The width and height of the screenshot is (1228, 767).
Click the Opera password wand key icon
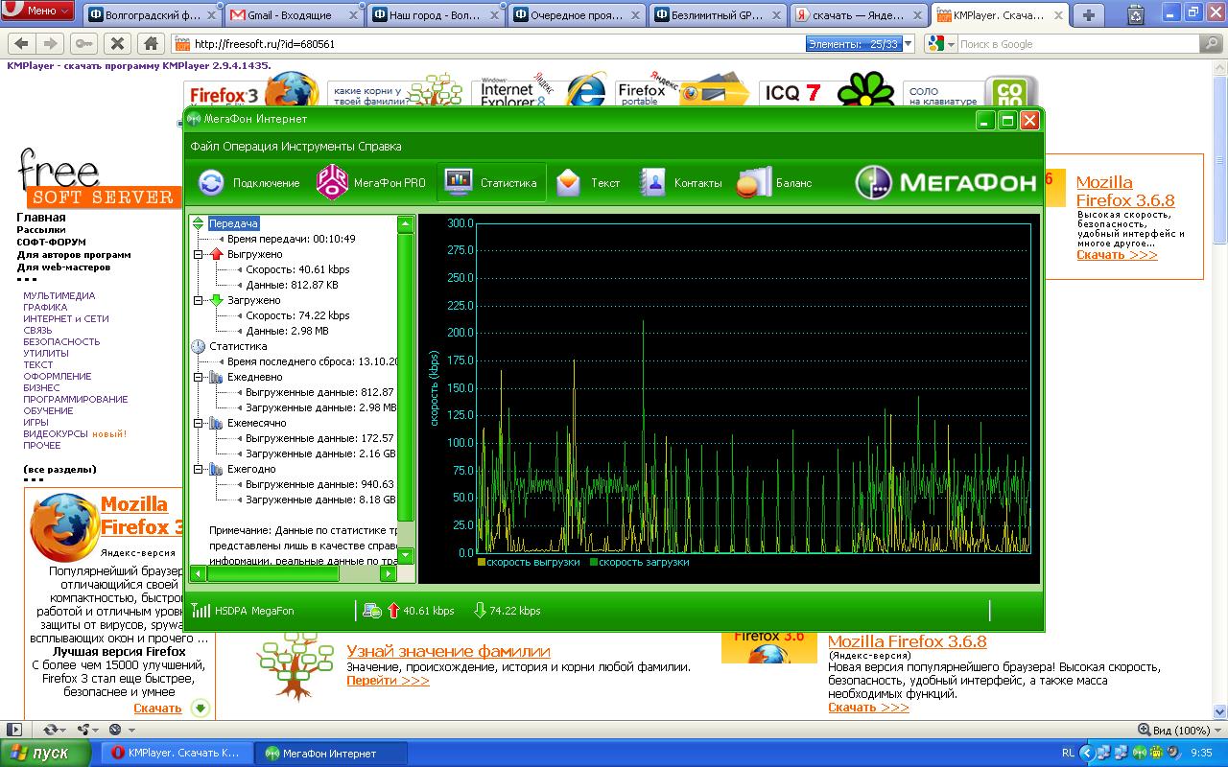click(x=83, y=43)
